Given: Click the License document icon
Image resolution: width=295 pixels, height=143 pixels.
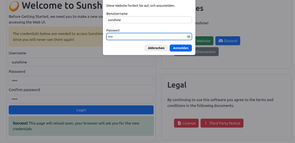Looking at the screenshot, I should click(x=179, y=123).
